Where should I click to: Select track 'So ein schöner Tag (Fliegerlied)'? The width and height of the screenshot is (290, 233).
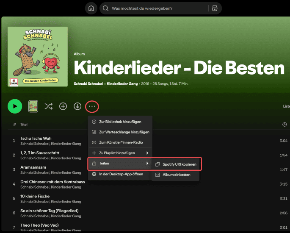[x=50, y=211]
